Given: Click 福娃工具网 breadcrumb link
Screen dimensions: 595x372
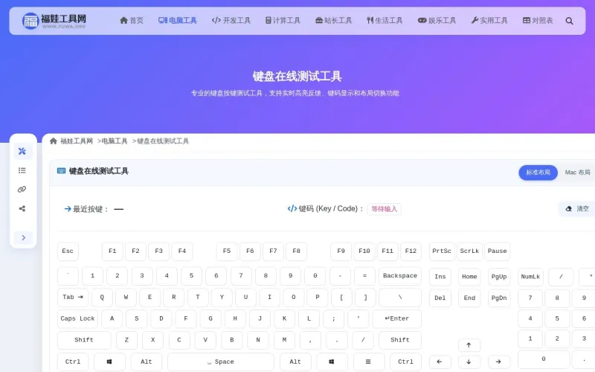Looking at the screenshot, I should tap(77, 141).
